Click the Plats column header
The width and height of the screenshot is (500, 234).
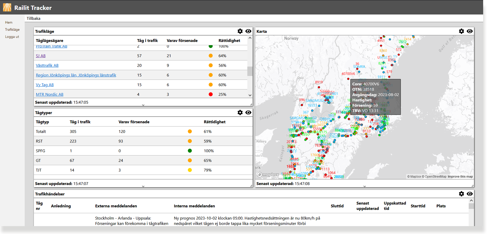tap(441, 206)
